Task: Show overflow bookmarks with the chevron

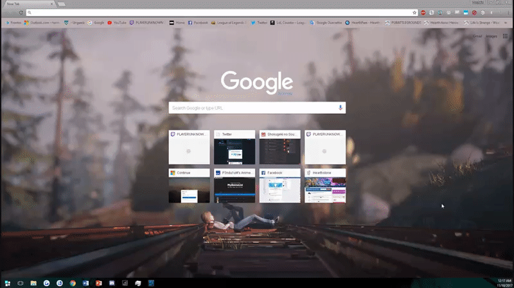Action: click(x=506, y=22)
